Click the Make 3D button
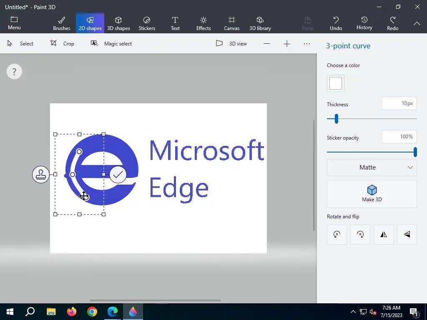The image size is (427, 320). coord(372,194)
